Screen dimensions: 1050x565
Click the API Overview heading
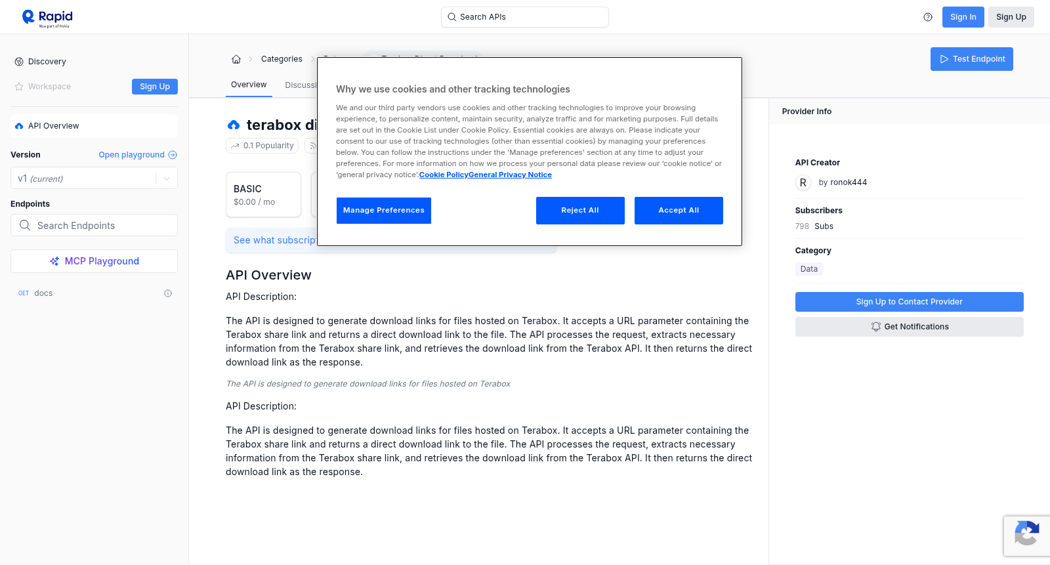pos(268,275)
